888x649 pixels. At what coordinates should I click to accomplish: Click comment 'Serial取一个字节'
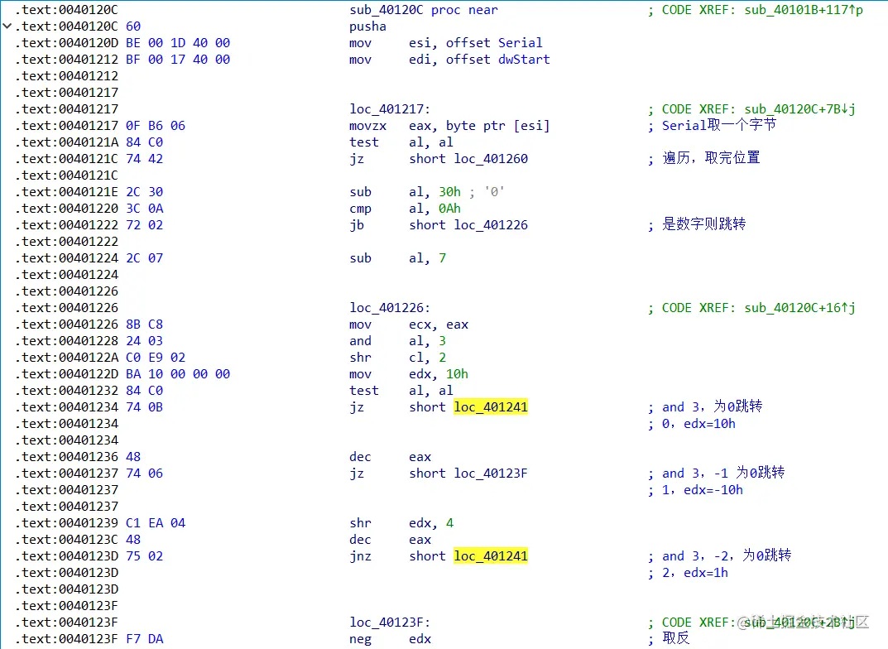tap(718, 125)
